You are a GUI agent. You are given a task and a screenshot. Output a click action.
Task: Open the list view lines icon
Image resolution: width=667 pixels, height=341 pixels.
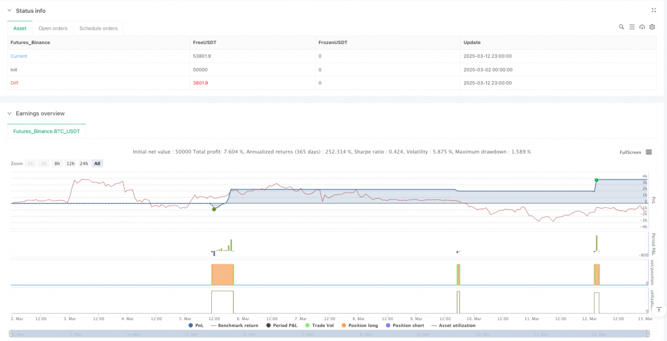click(x=632, y=27)
